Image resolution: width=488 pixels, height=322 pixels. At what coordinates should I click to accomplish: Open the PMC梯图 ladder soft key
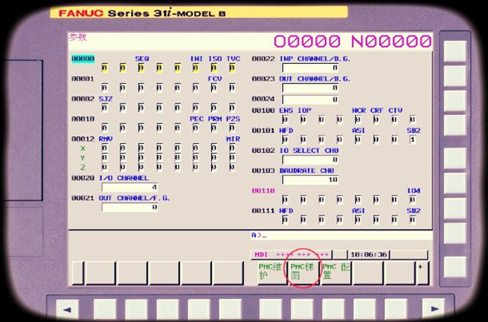click(x=304, y=273)
